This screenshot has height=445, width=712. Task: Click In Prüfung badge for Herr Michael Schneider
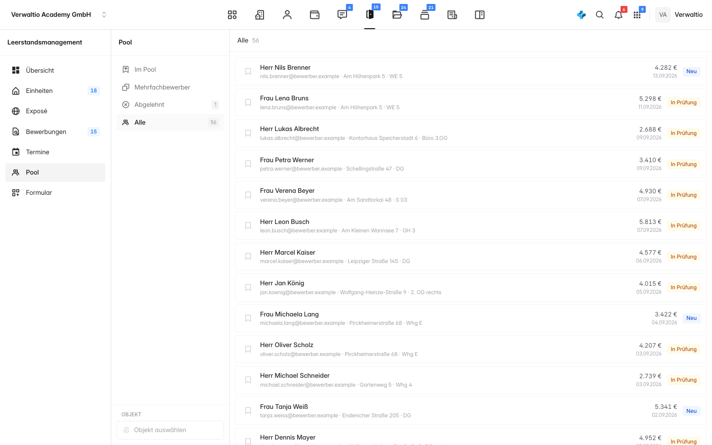point(683,380)
